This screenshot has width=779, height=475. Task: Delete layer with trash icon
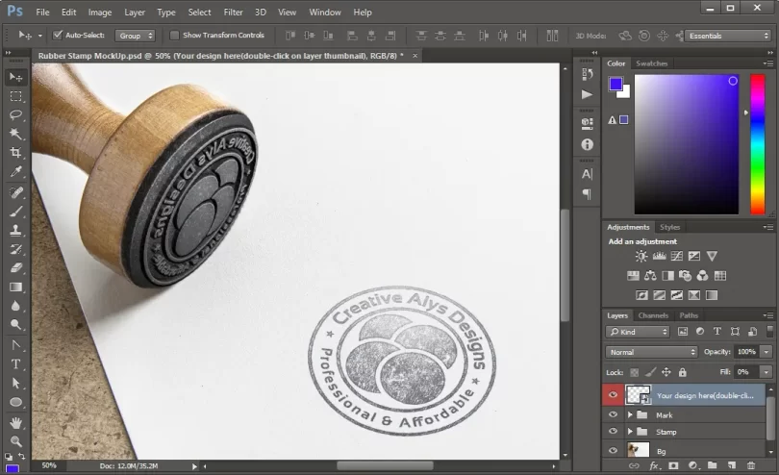click(x=751, y=465)
